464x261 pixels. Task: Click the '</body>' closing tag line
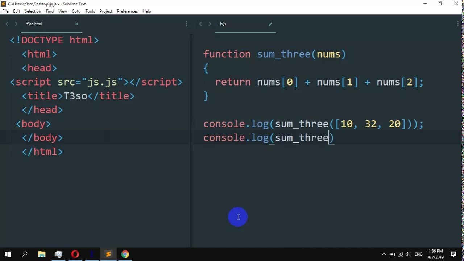pos(42,138)
